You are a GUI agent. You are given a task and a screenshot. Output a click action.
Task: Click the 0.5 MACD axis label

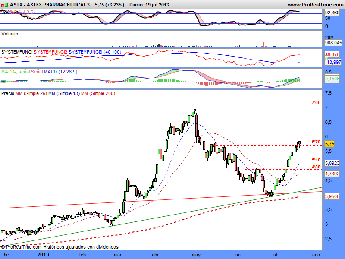329,72
